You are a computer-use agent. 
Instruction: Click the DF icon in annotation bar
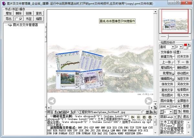point(151,112)
